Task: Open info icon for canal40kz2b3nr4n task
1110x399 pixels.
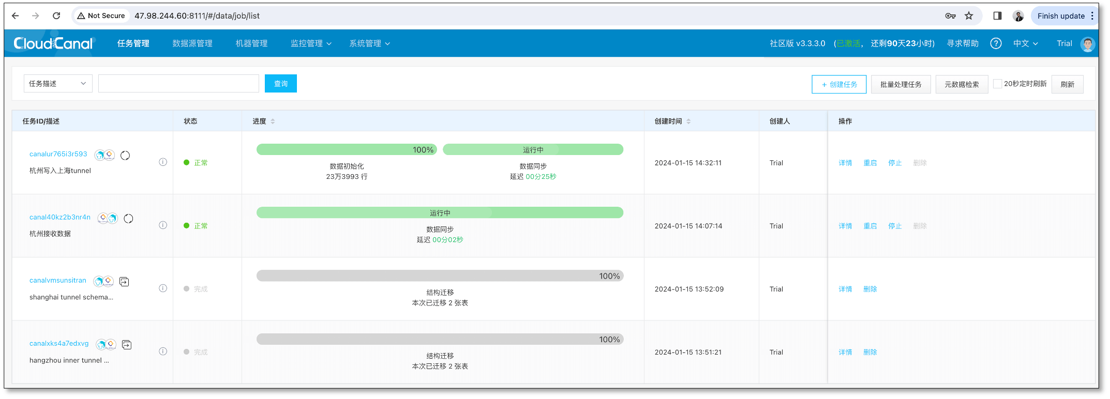Action: (x=163, y=225)
